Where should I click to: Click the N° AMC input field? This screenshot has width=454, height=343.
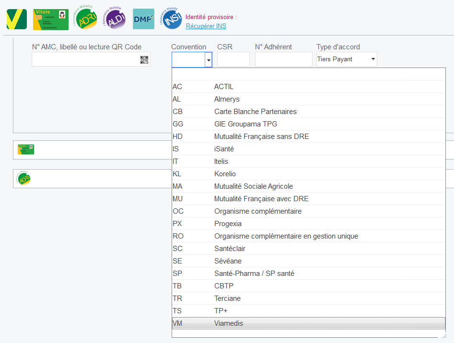[85, 59]
